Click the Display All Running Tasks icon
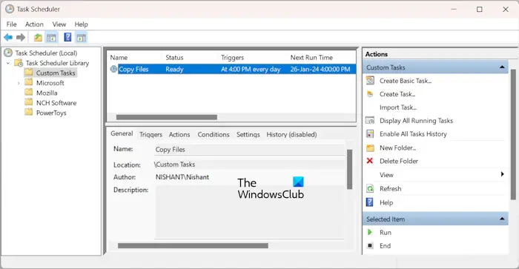519x269 pixels. 370,121
